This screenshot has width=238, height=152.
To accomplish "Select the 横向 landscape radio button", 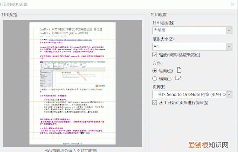I will click(x=155, y=79).
